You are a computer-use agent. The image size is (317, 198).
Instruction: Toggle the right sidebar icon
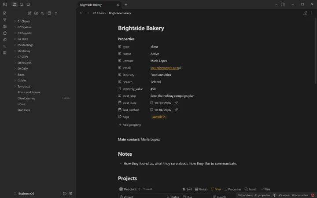[x=283, y=4]
